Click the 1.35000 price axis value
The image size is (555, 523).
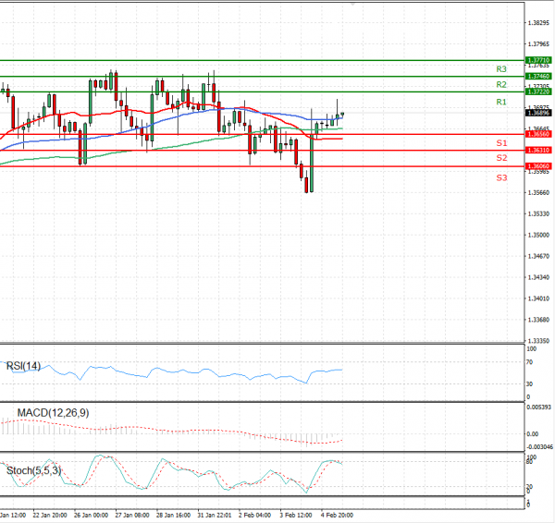point(538,235)
